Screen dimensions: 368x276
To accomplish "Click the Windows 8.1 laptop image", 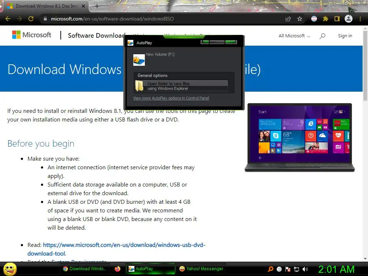I will (300, 138).
